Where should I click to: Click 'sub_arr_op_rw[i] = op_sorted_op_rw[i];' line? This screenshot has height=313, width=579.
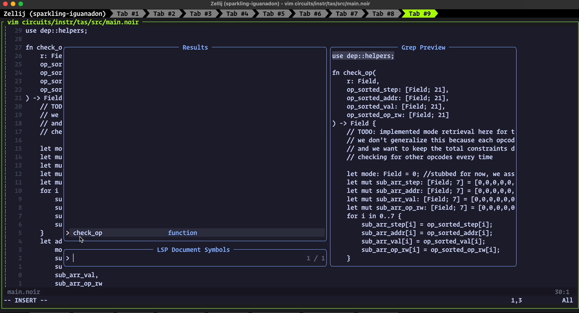(x=431, y=250)
